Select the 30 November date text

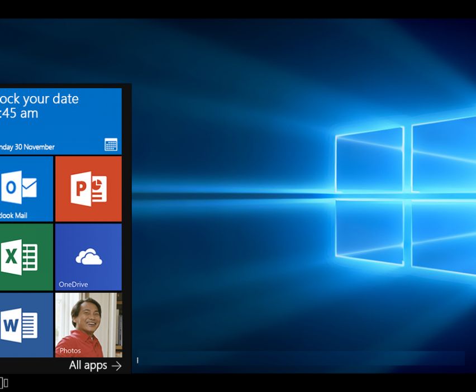coord(27,147)
